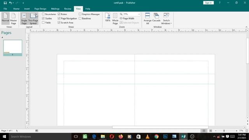Cascade the open windows
Viewport: 249px width, 140px height.
click(x=156, y=17)
